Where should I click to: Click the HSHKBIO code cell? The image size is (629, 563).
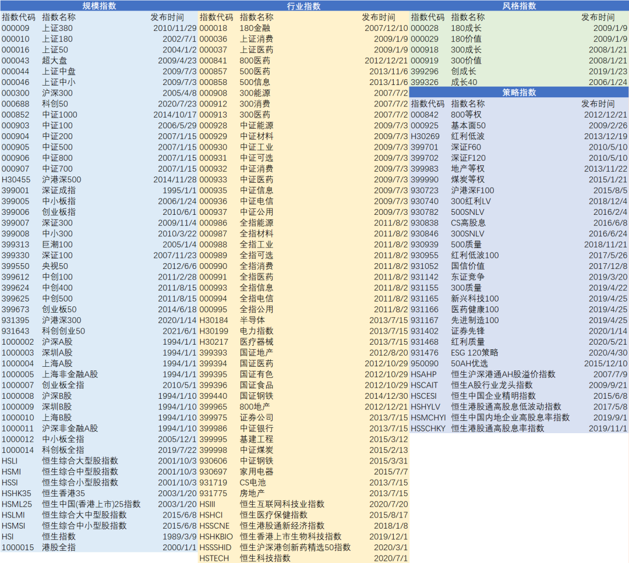216,537
